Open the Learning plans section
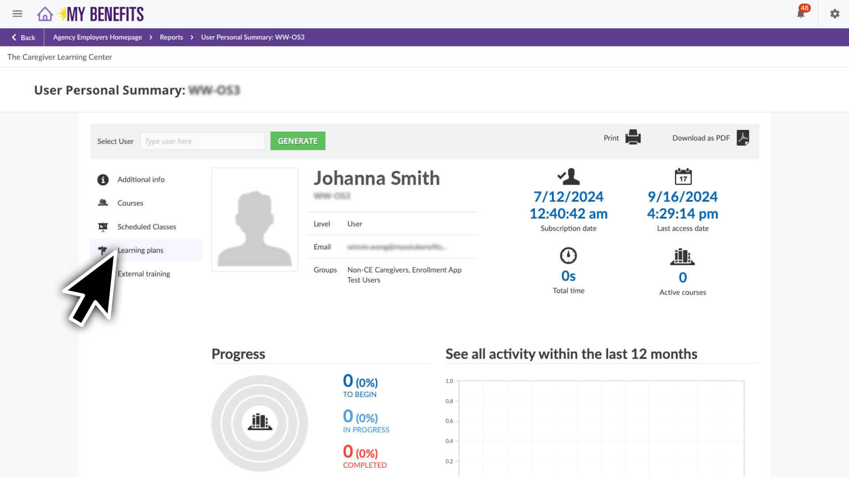Screen dimensions: 849x477 (x=141, y=250)
